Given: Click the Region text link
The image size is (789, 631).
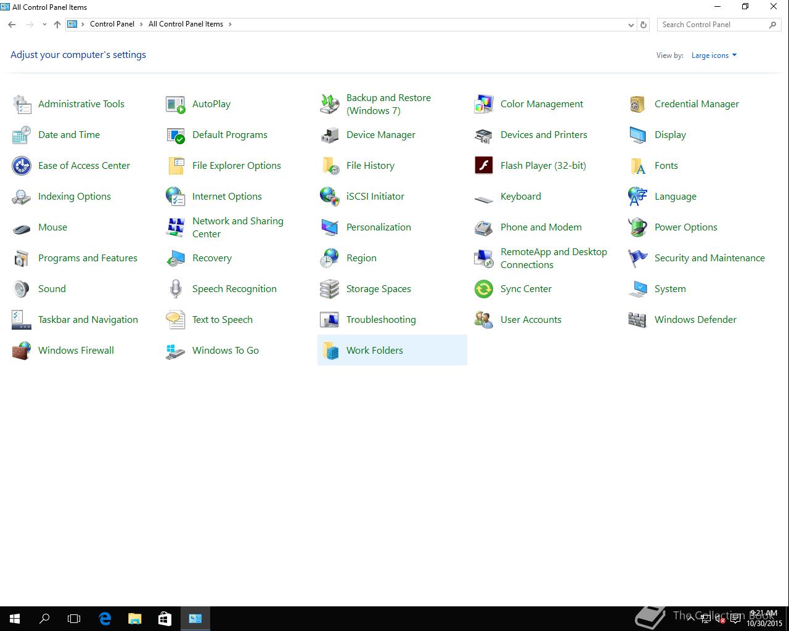Looking at the screenshot, I should click(x=361, y=258).
